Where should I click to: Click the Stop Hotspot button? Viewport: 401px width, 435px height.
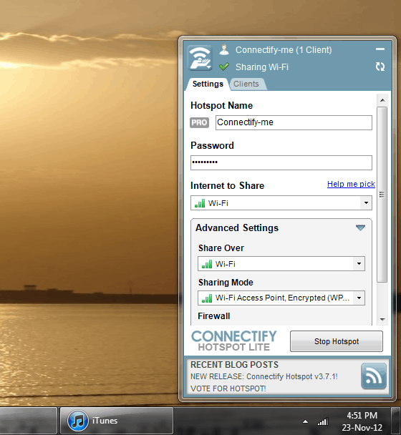click(337, 341)
